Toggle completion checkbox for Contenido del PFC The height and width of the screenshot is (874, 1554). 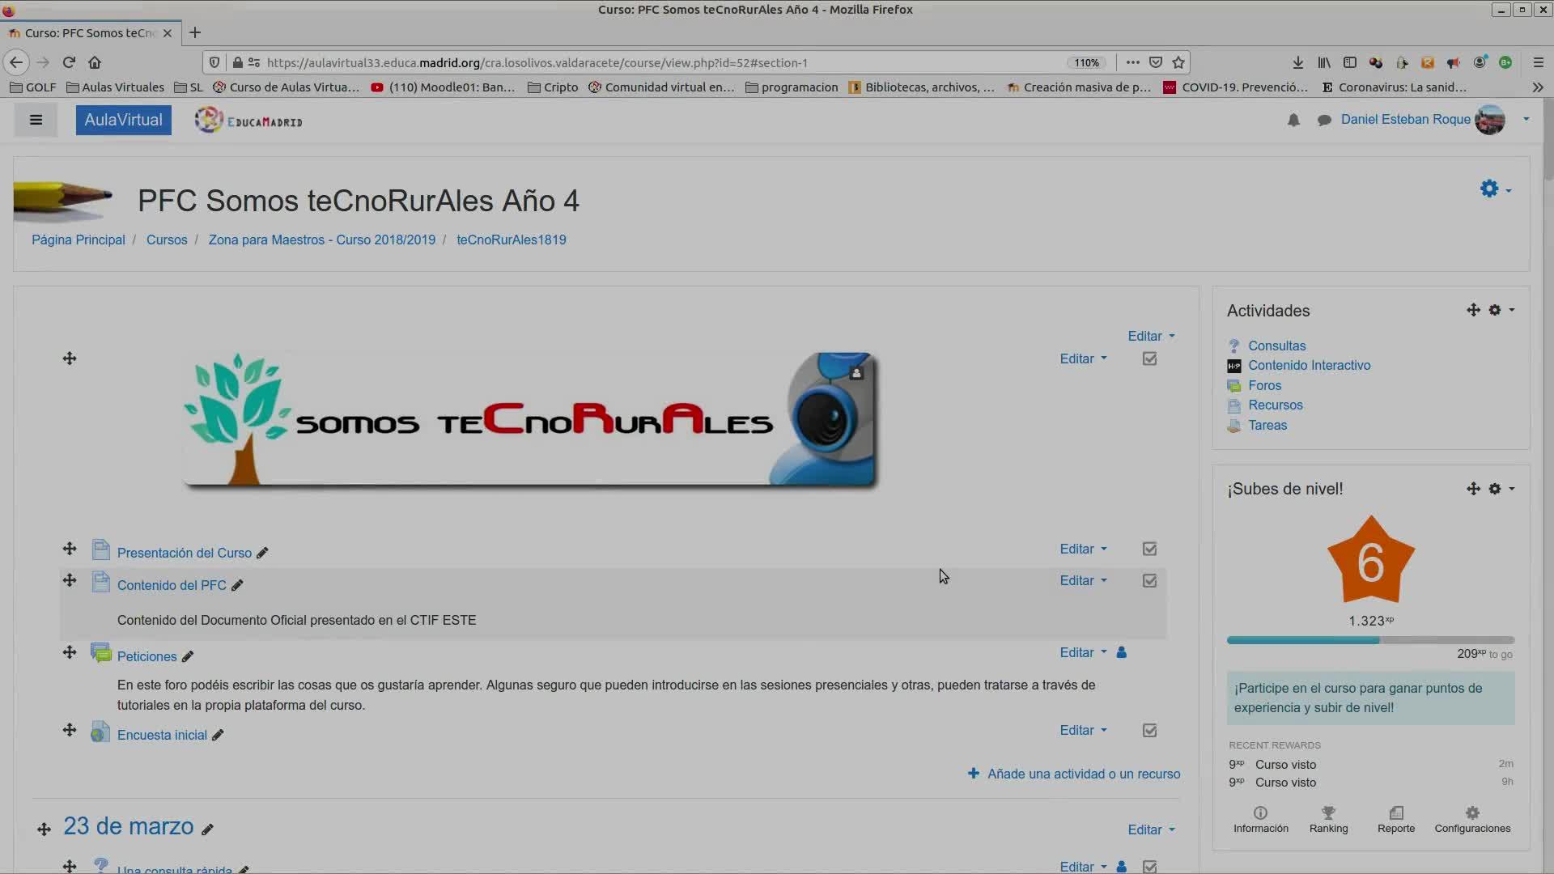click(1149, 580)
